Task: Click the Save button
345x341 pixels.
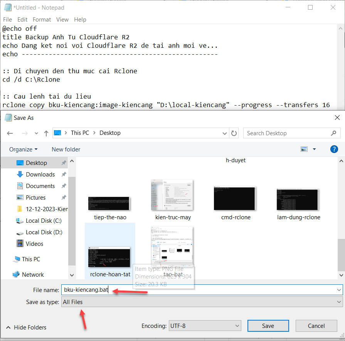Action: coord(268,326)
